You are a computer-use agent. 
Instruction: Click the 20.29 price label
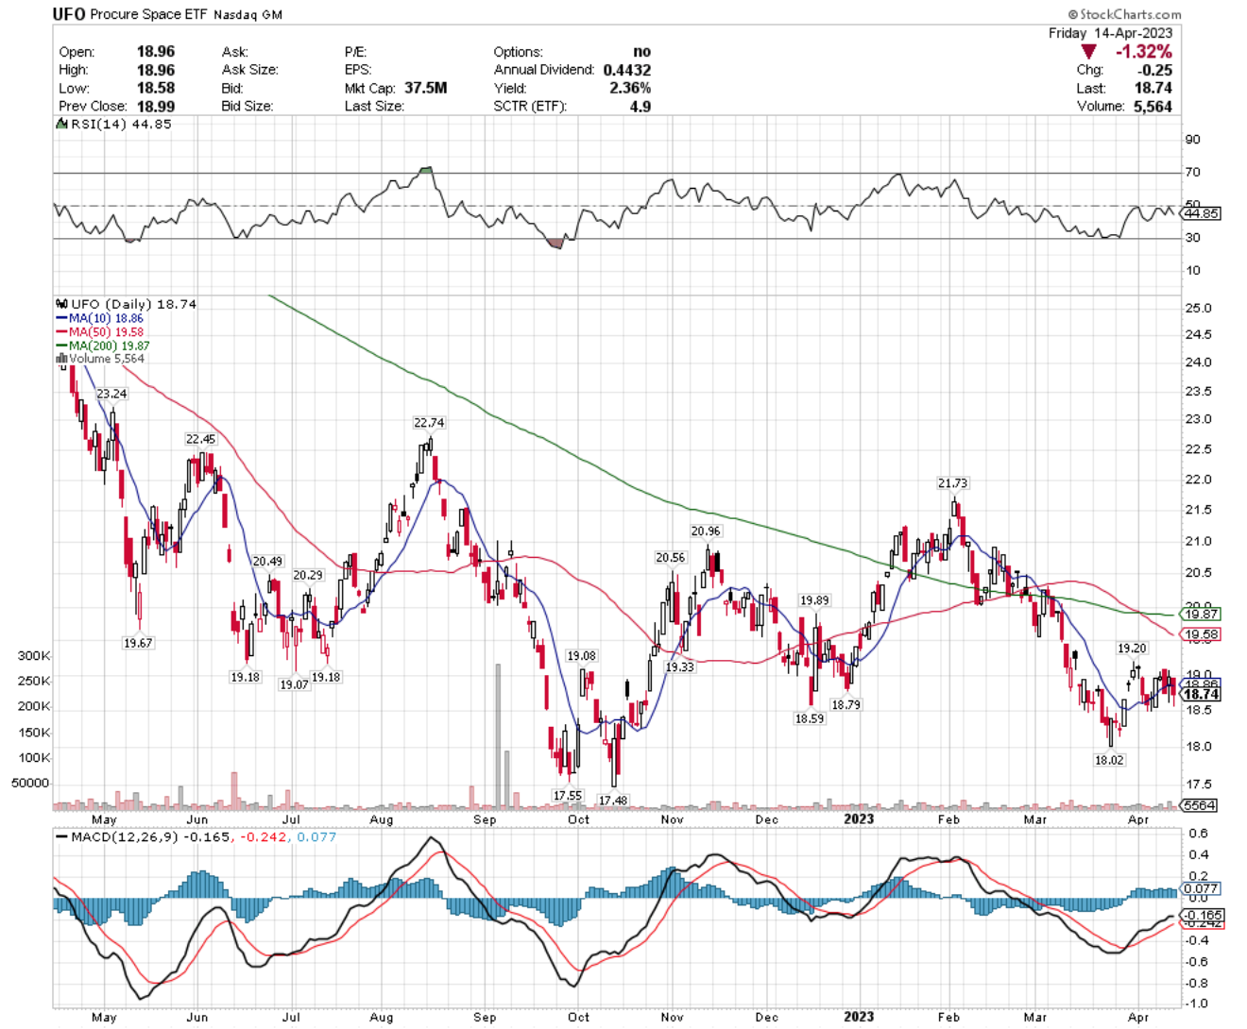tap(308, 574)
